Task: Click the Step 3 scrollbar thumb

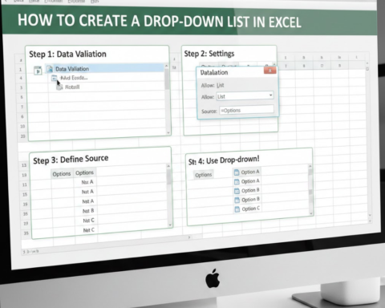Action: 168,177
